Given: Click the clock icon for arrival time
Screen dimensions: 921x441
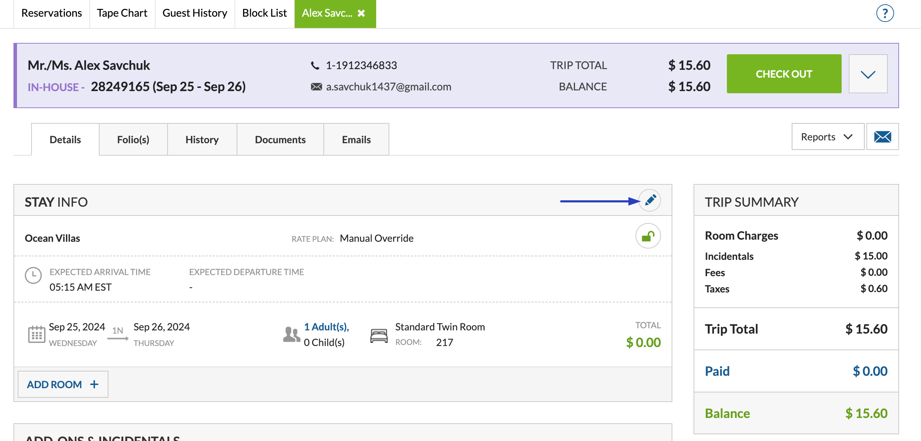Looking at the screenshot, I should click(33, 275).
